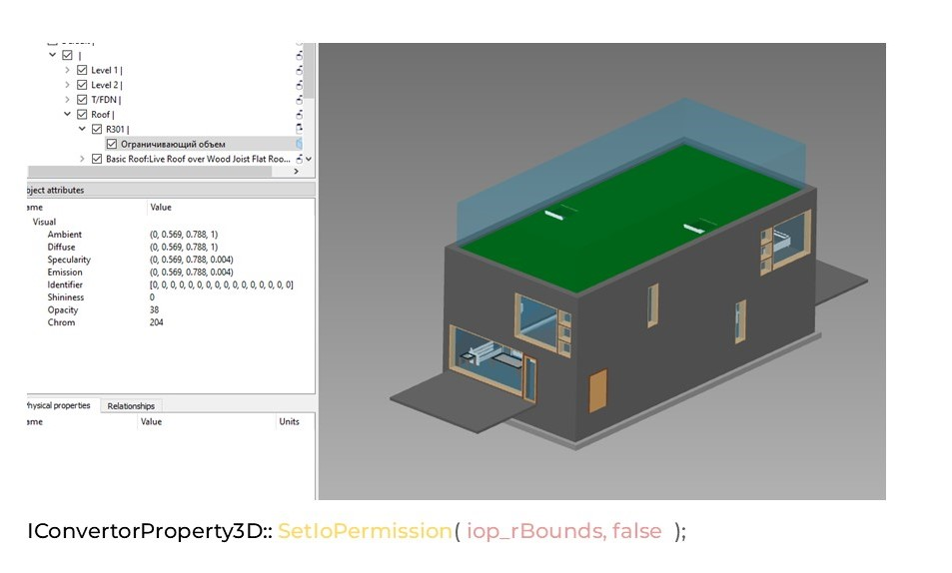This screenshot has width=952, height=573.
Task: Select the Opacity value 38
Action: 153,309
